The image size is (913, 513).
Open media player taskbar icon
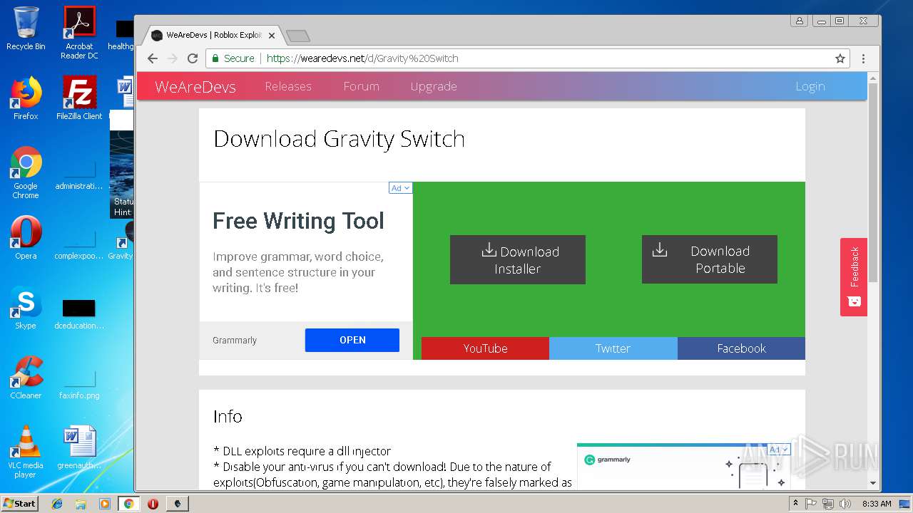(x=104, y=503)
